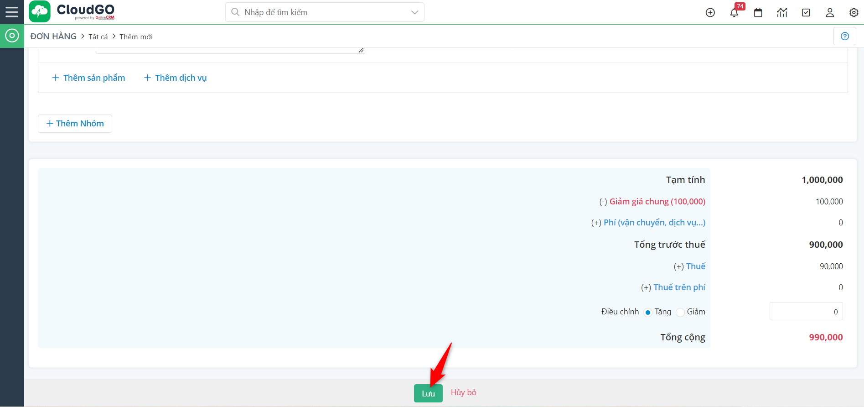Click the quick-create plus circle icon
The height and width of the screenshot is (407, 864).
point(710,13)
